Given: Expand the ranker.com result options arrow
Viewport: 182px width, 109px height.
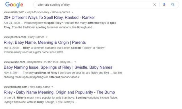Looking at the screenshot, I should click(73, 12).
